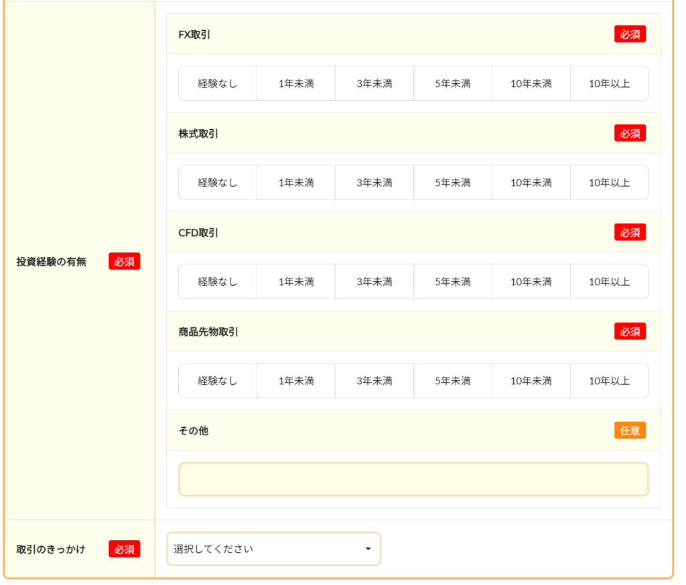Choose 10年以上 under 商品先物取引
This screenshot has height=585, width=686.
609,381
